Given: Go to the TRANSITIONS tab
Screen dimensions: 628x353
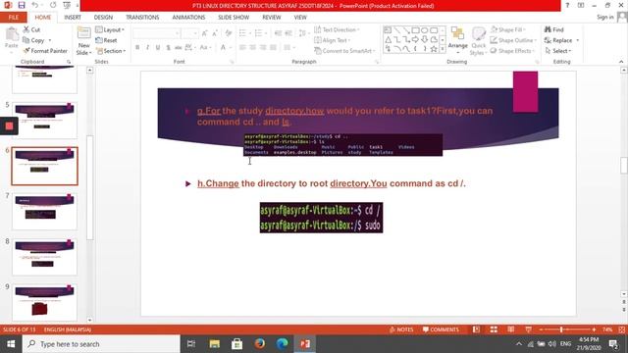Looking at the screenshot, I should pyautogui.click(x=142, y=18).
